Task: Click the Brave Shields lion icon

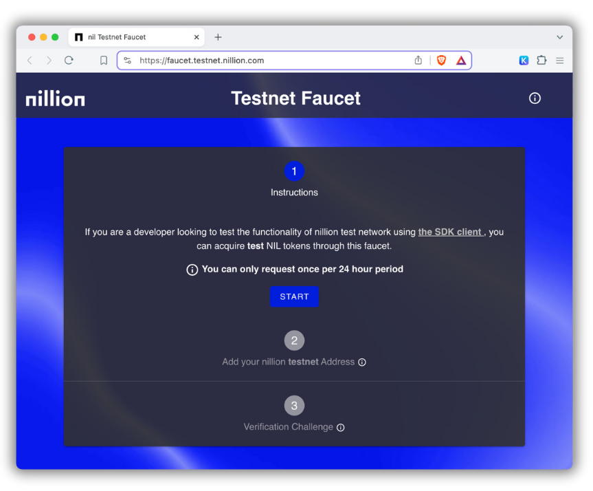Action: (x=441, y=61)
